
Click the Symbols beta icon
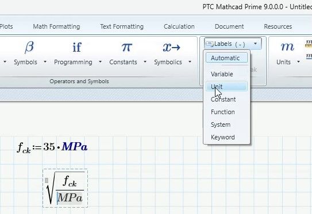[29, 47]
